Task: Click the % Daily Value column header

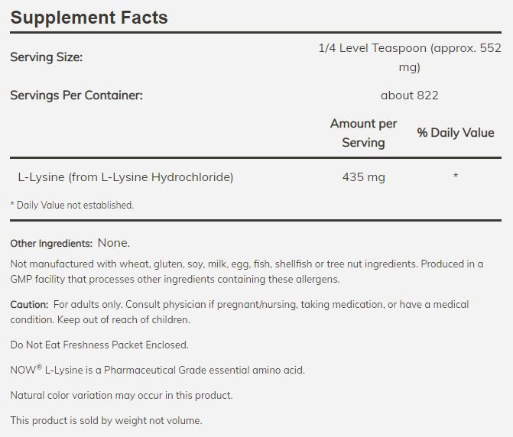Action: point(455,133)
